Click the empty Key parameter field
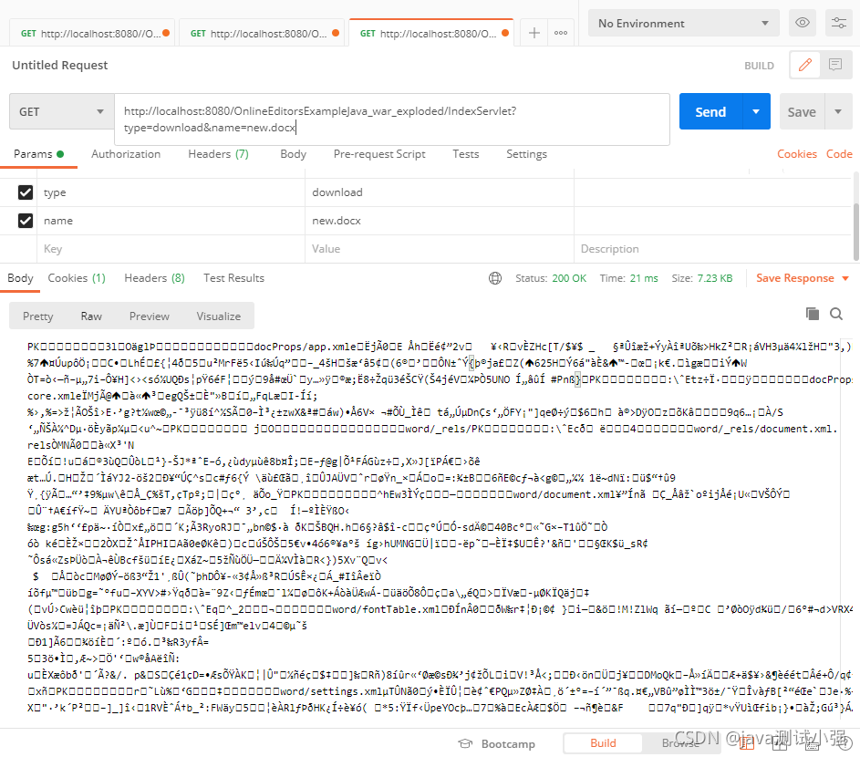 pyautogui.click(x=171, y=249)
